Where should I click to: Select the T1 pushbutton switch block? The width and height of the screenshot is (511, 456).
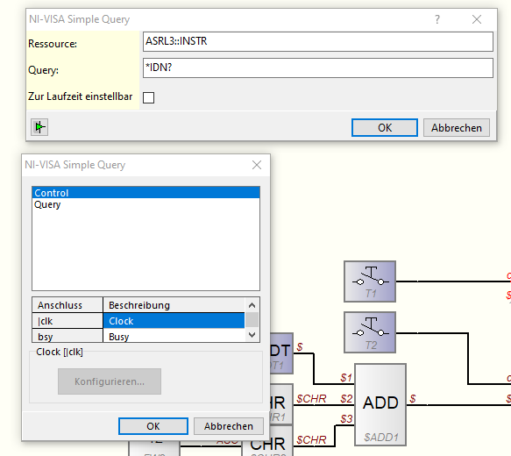(x=370, y=281)
